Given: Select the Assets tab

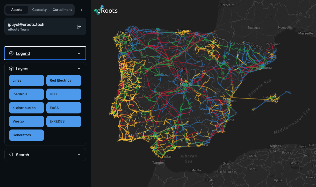Looking at the screenshot, I should pyautogui.click(x=17, y=10).
